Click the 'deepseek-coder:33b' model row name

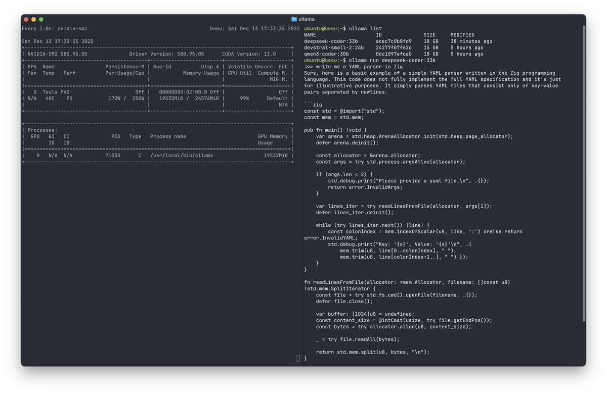331,41
